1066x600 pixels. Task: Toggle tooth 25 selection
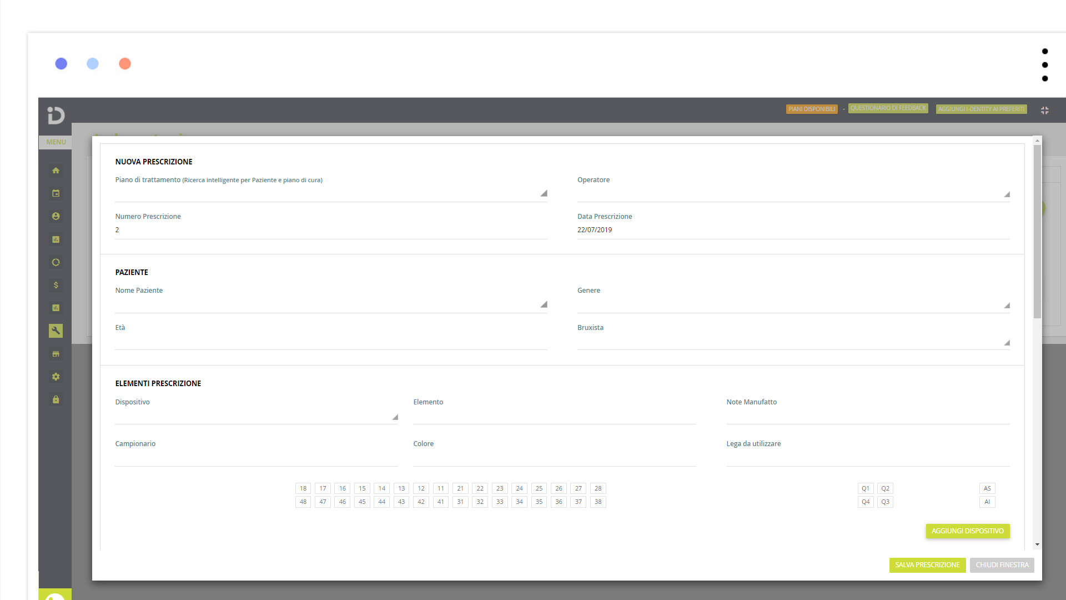point(539,489)
